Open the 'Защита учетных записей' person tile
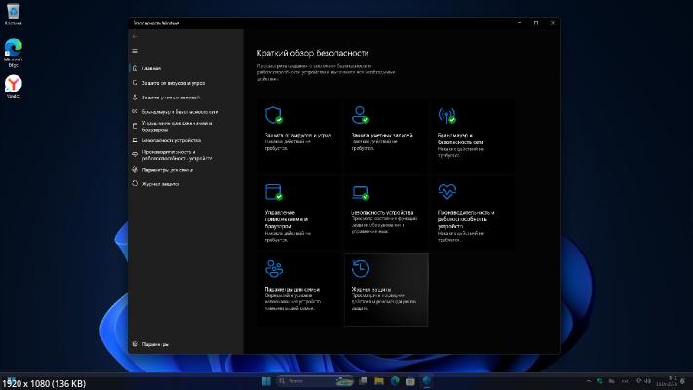693x390 pixels. pos(386,136)
